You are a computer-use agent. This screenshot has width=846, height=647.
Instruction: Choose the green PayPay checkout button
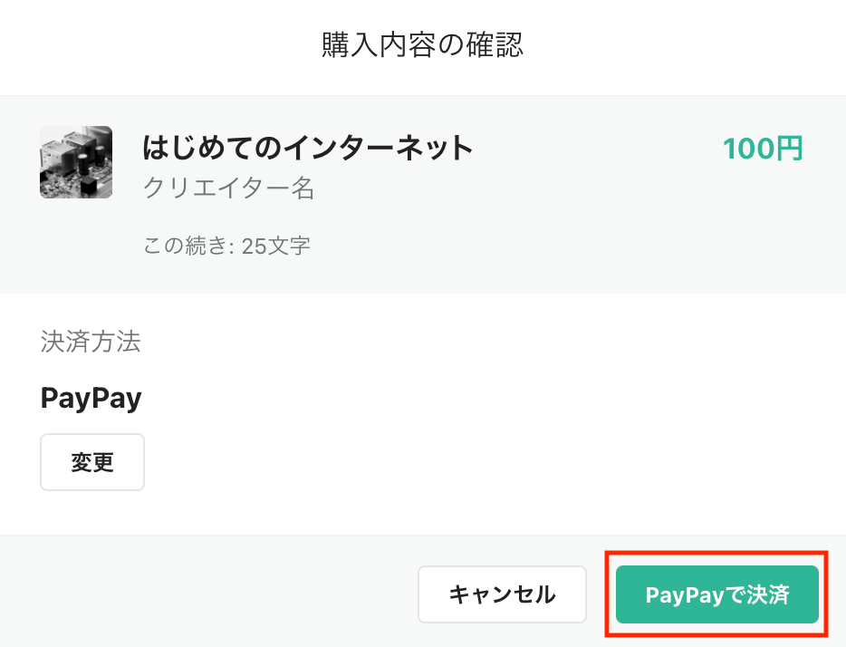pos(717,594)
